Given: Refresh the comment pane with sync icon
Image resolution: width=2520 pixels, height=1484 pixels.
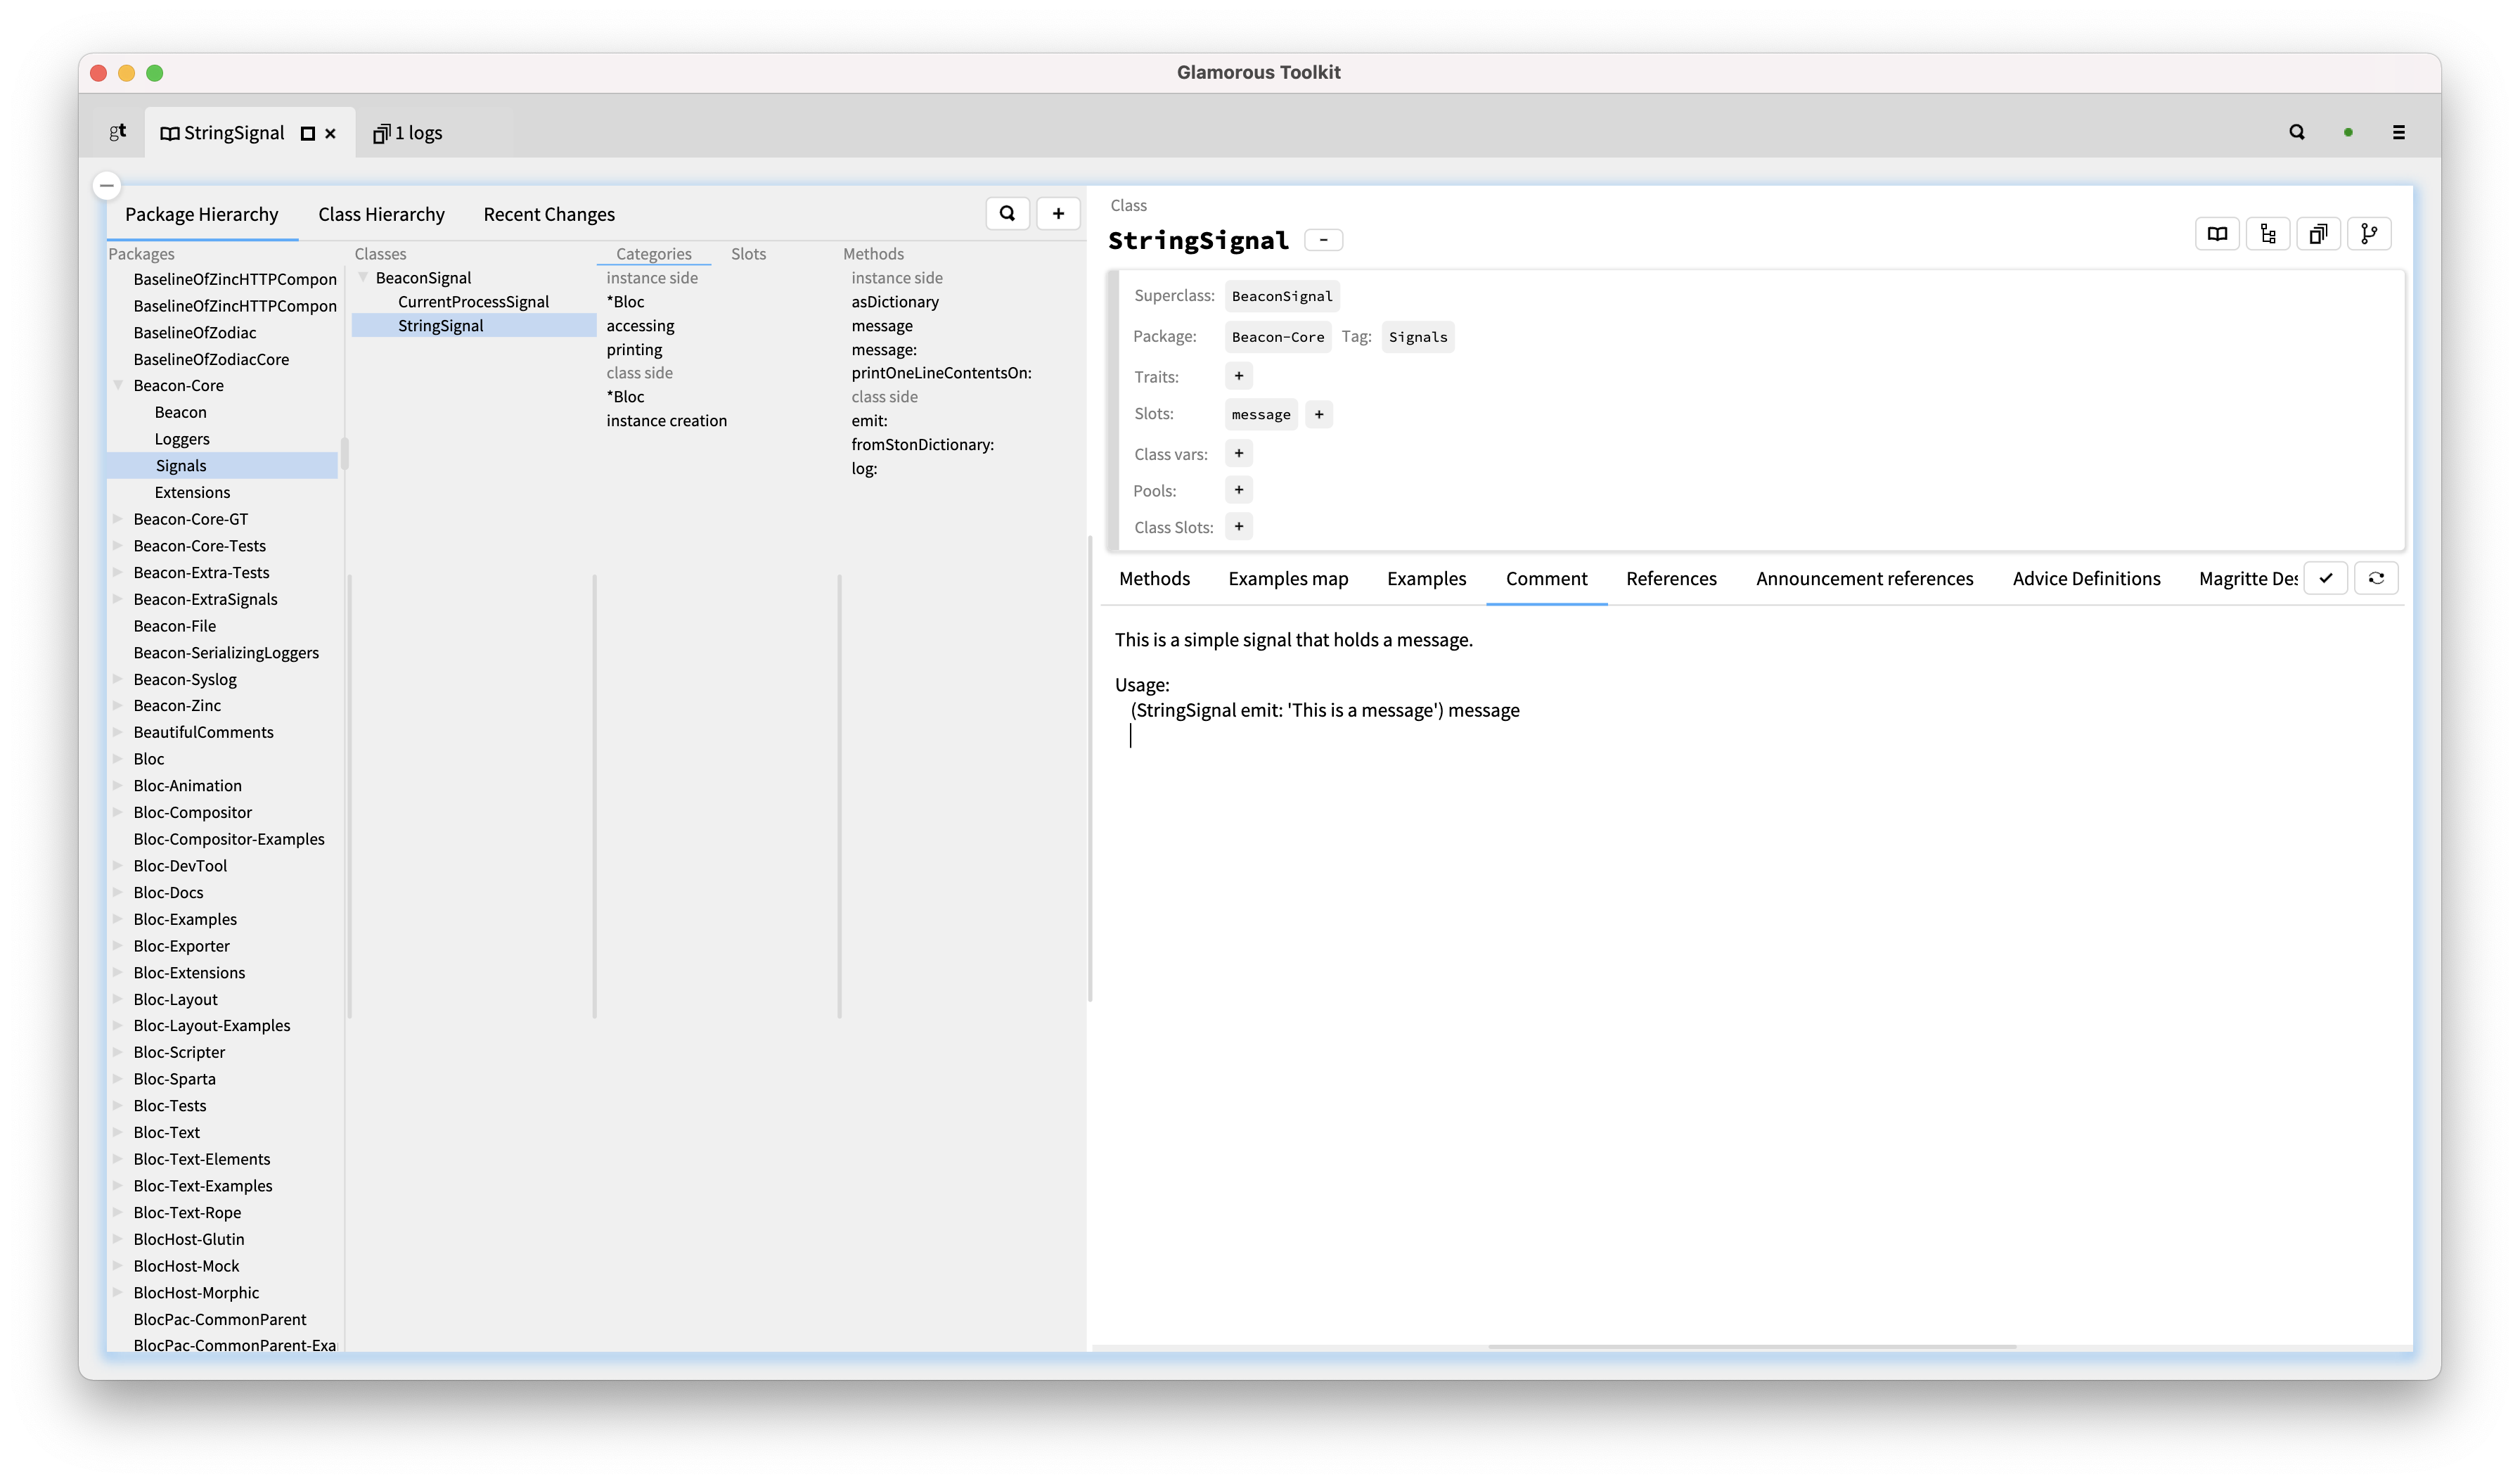Looking at the screenshot, I should [x=2377, y=578].
